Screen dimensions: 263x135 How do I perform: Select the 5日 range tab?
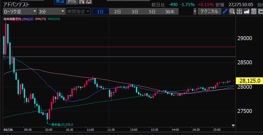pyautogui.click(x=152, y=11)
